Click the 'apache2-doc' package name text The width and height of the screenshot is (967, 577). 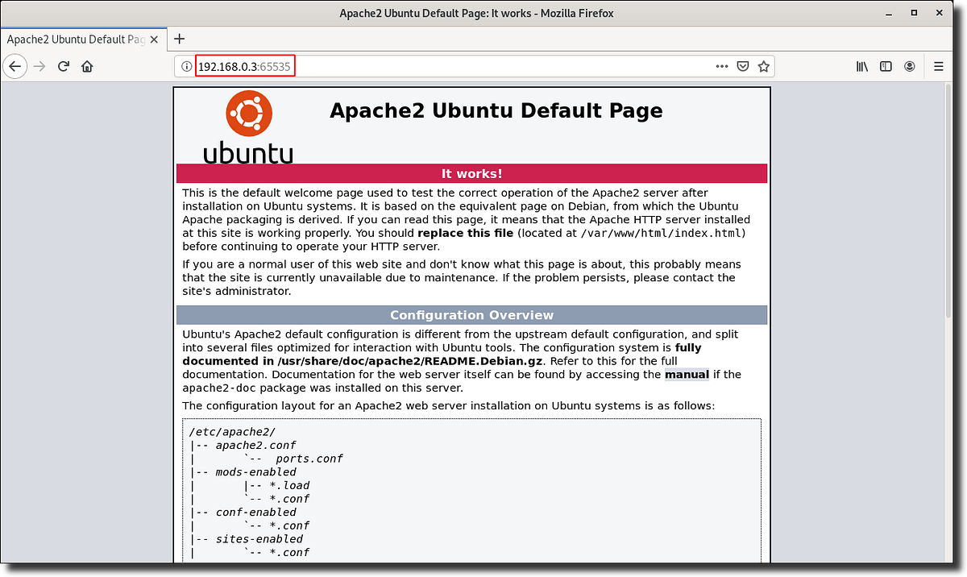(220, 388)
